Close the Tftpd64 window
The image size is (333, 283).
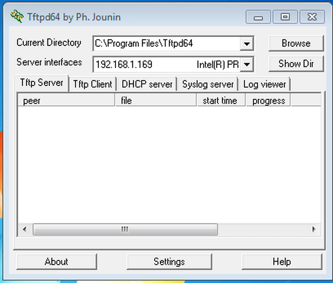tap(312, 17)
